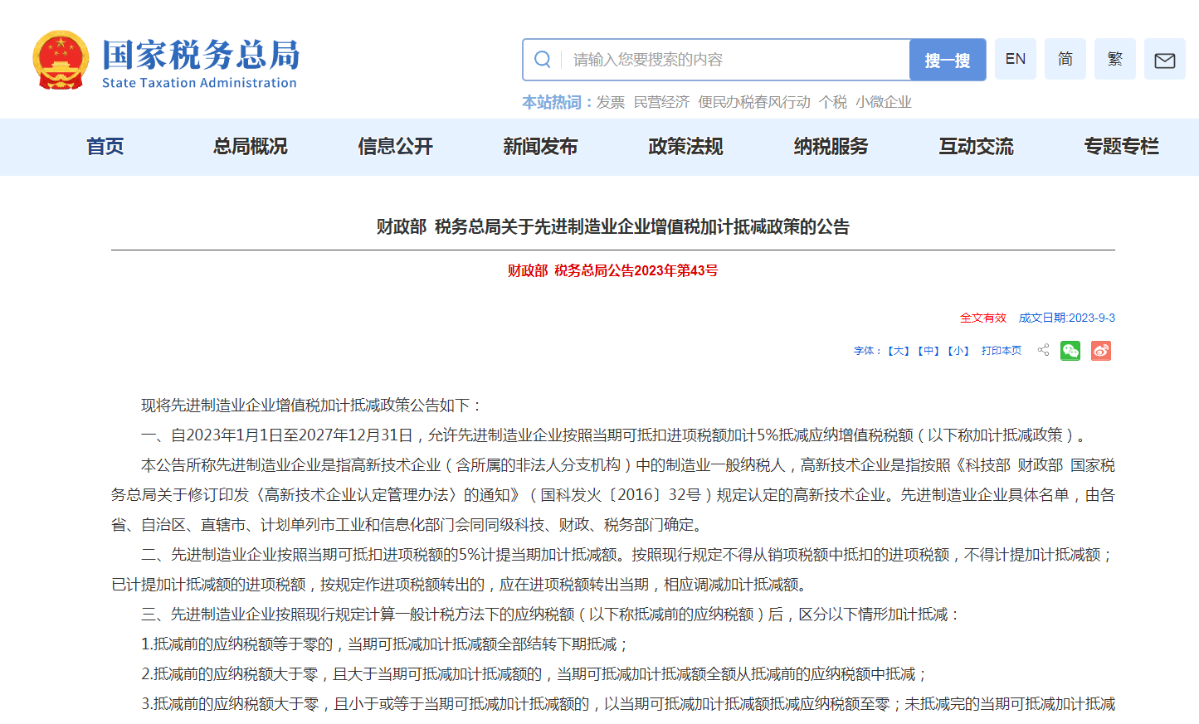The width and height of the screenshot is (1199, 724).
Task: Click hot keyword 小微企业
Action: (x=884, y=102)
